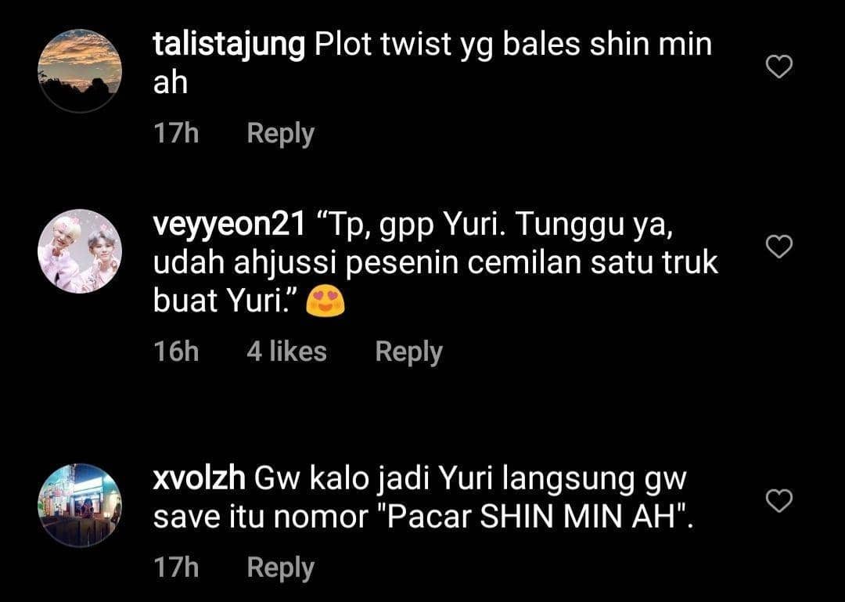Screen dimensions: 845x602
Task: Reply to talistajung's comment
Action: [x=280, y=134]
